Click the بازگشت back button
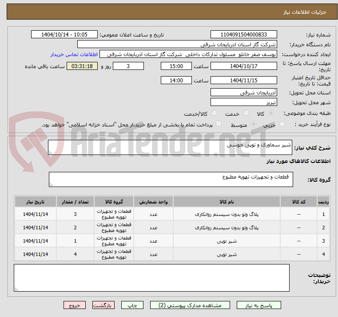Viewport: 338px width, 317px height. (103, 305)
